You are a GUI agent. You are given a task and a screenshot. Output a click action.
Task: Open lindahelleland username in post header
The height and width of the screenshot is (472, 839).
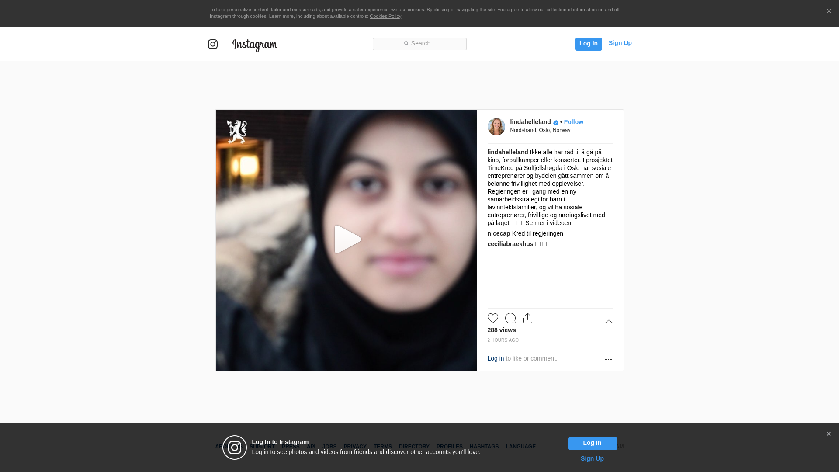(x=530, y=122)
